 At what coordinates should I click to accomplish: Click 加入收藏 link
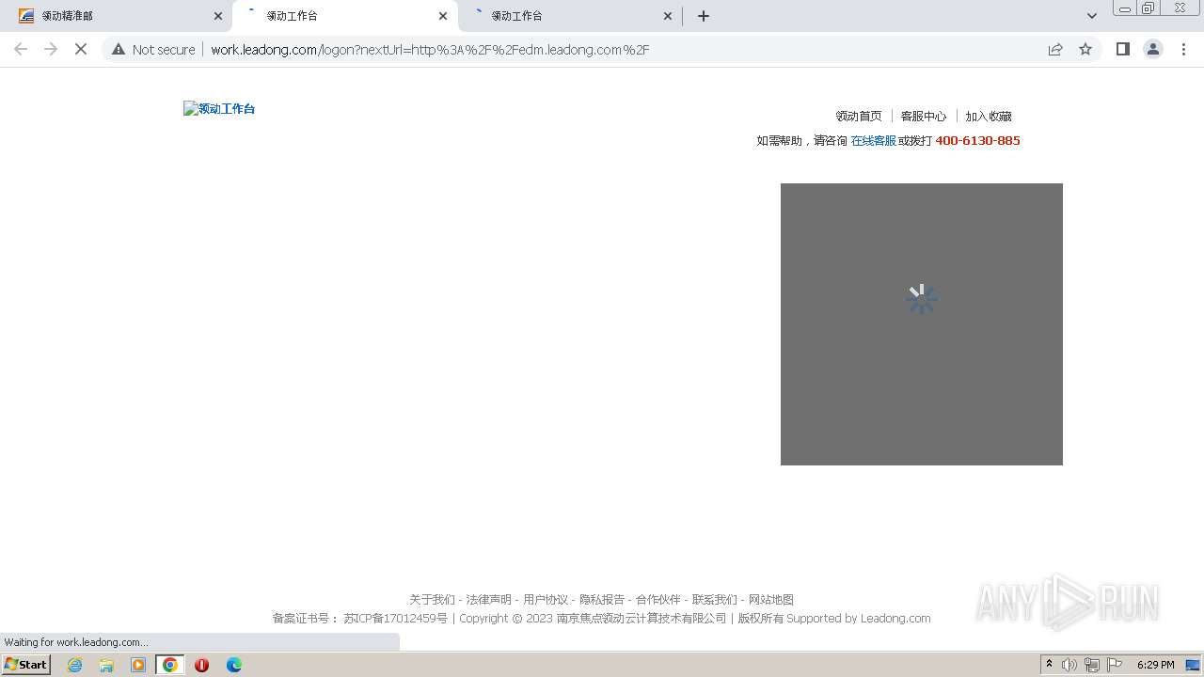point(989,117)
